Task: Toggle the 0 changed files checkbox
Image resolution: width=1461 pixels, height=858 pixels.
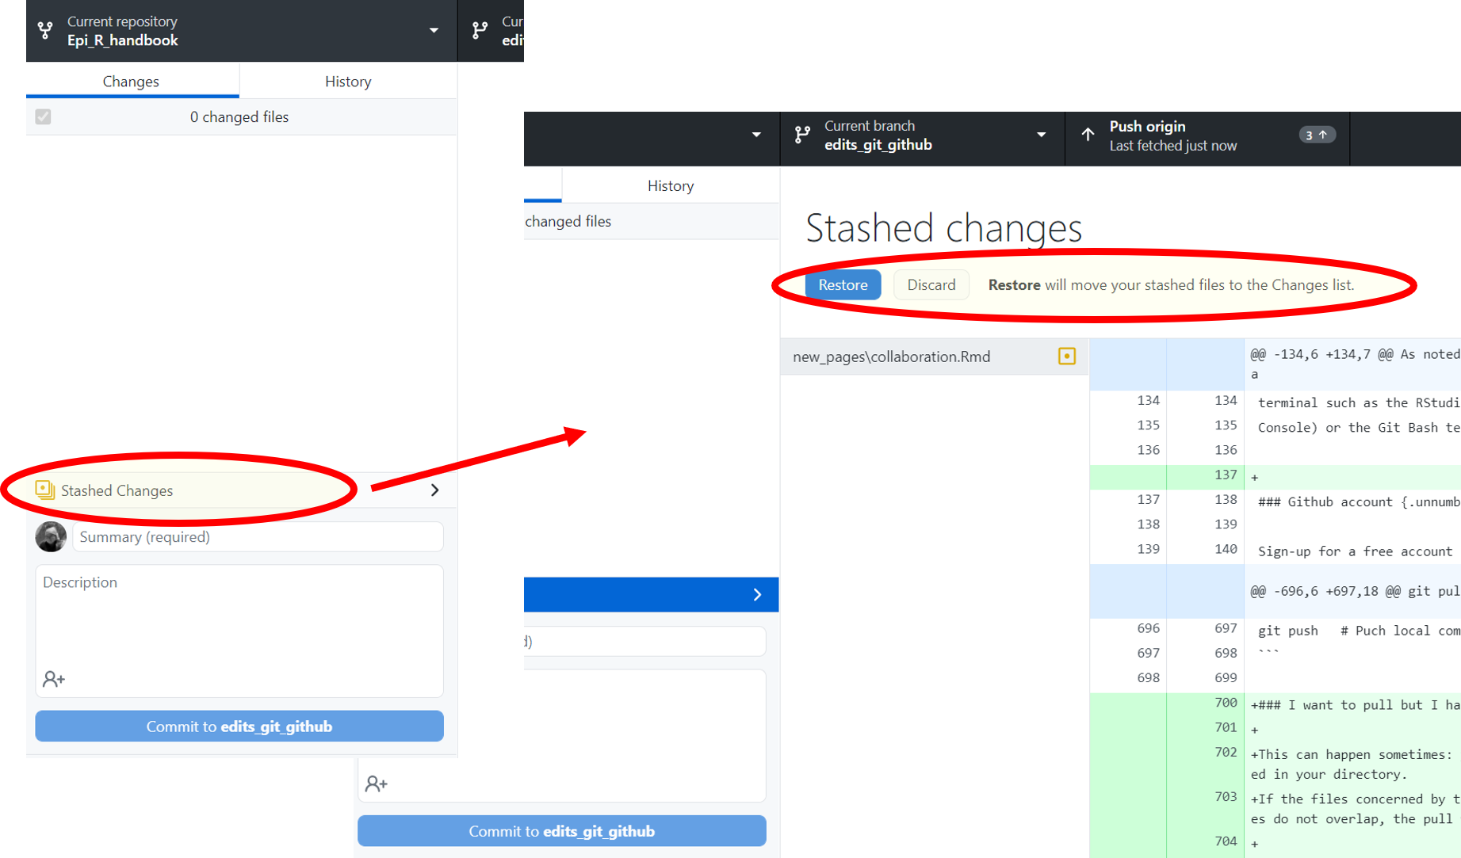Action: point(43,116)
